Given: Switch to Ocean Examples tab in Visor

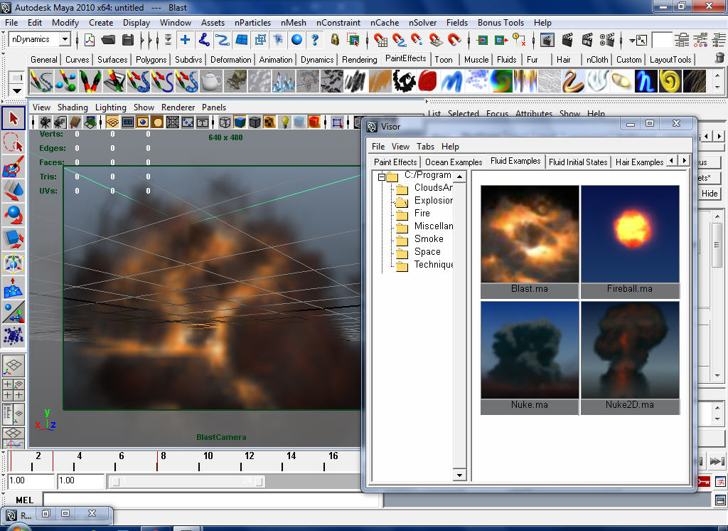Looking at the screenshot, I should coord(454,162).
